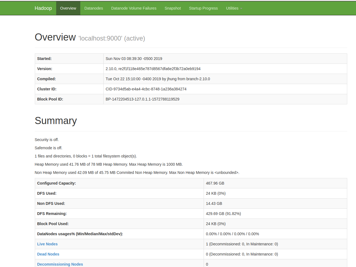Select the Block Pool ID value BP-1472204513

[x=143, y=99]
